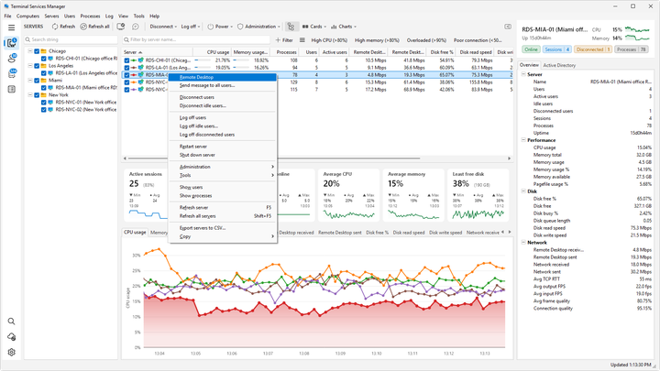660x371 pixels.
Task: Click the RDS-LA-01 server icon in table
Action: click(x=142, y=67)
